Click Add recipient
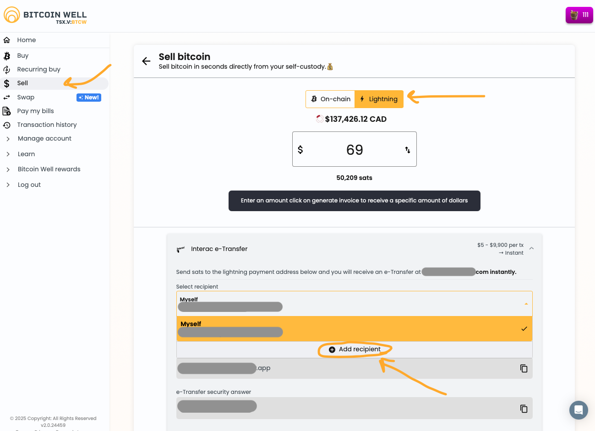The image size is (595, 431). point(355,349)
